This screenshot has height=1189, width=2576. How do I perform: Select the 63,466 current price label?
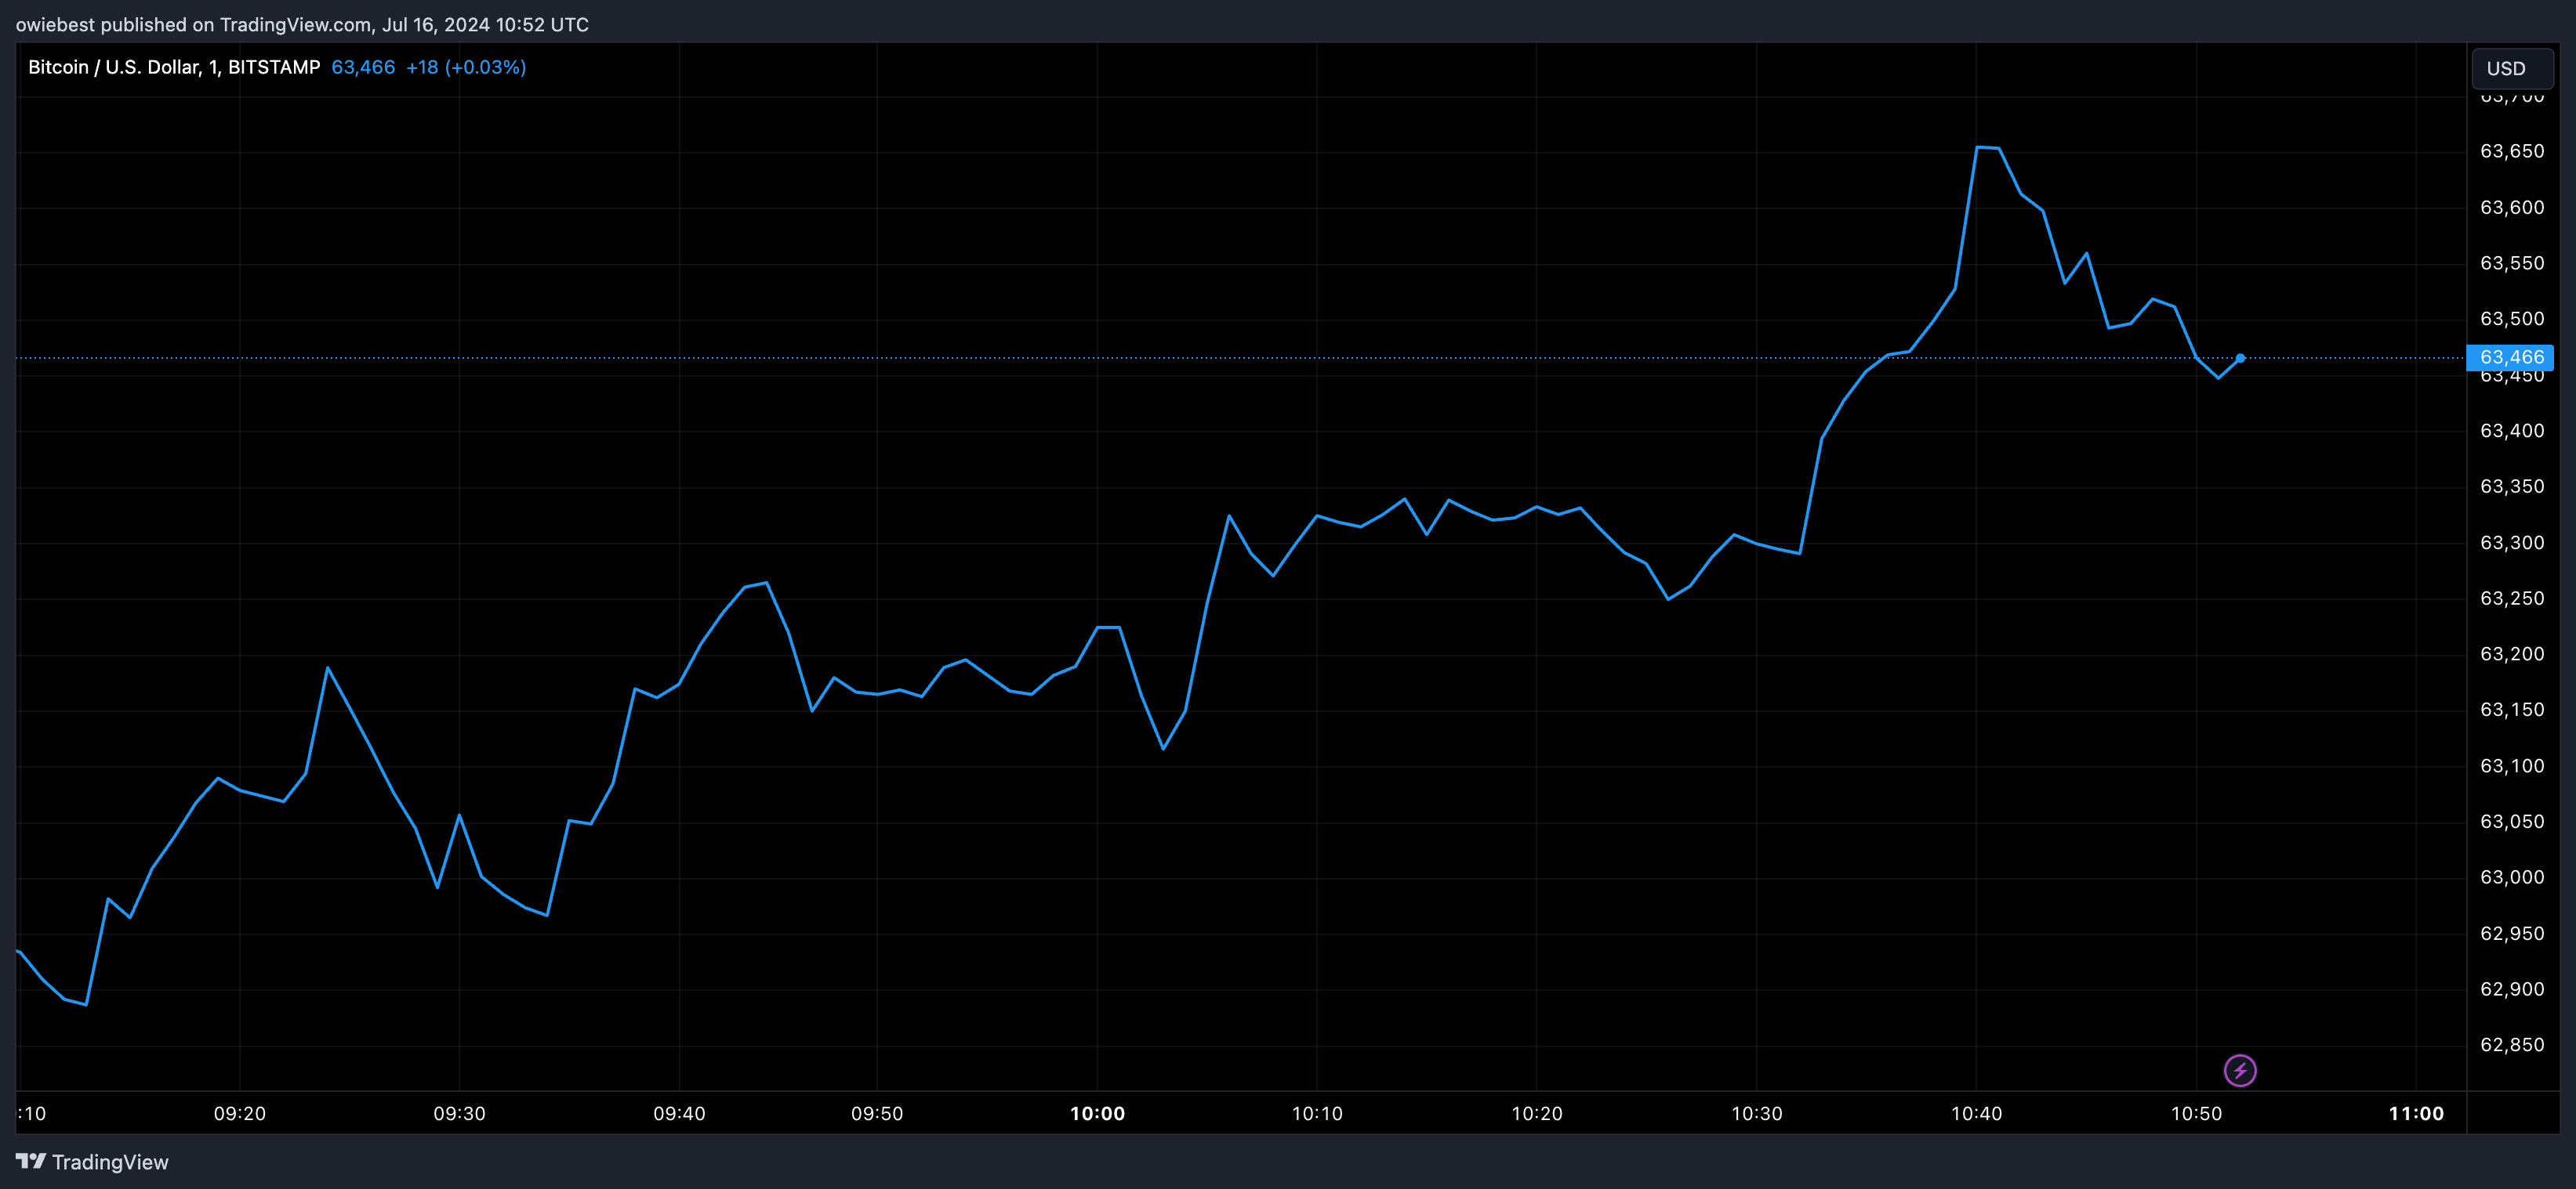(x=2510, y=356)
